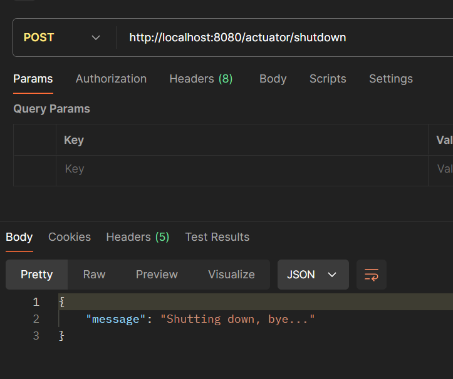Open the Authorization tab
Screen dimensions: 453x379
coord(111,79)
